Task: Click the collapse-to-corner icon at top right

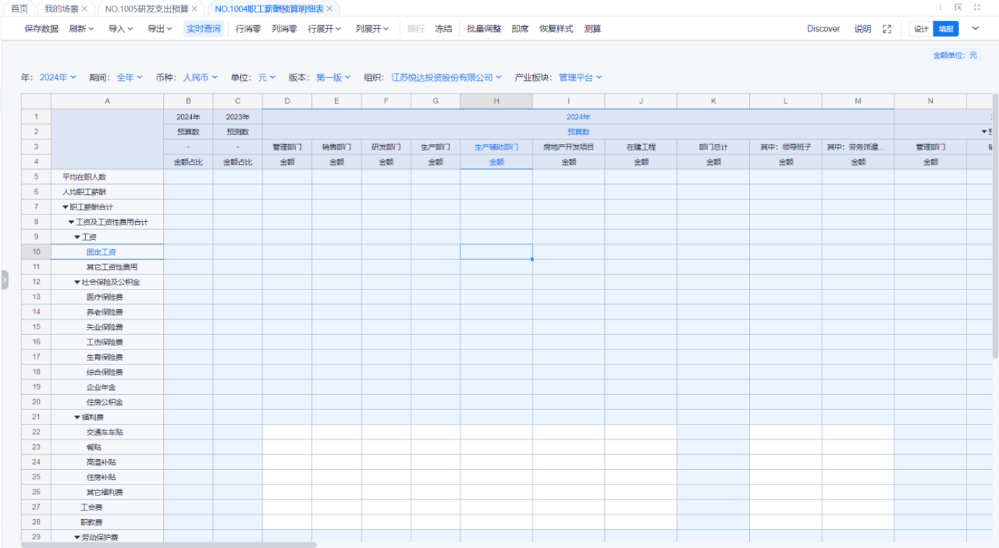Action: [959, 8]
